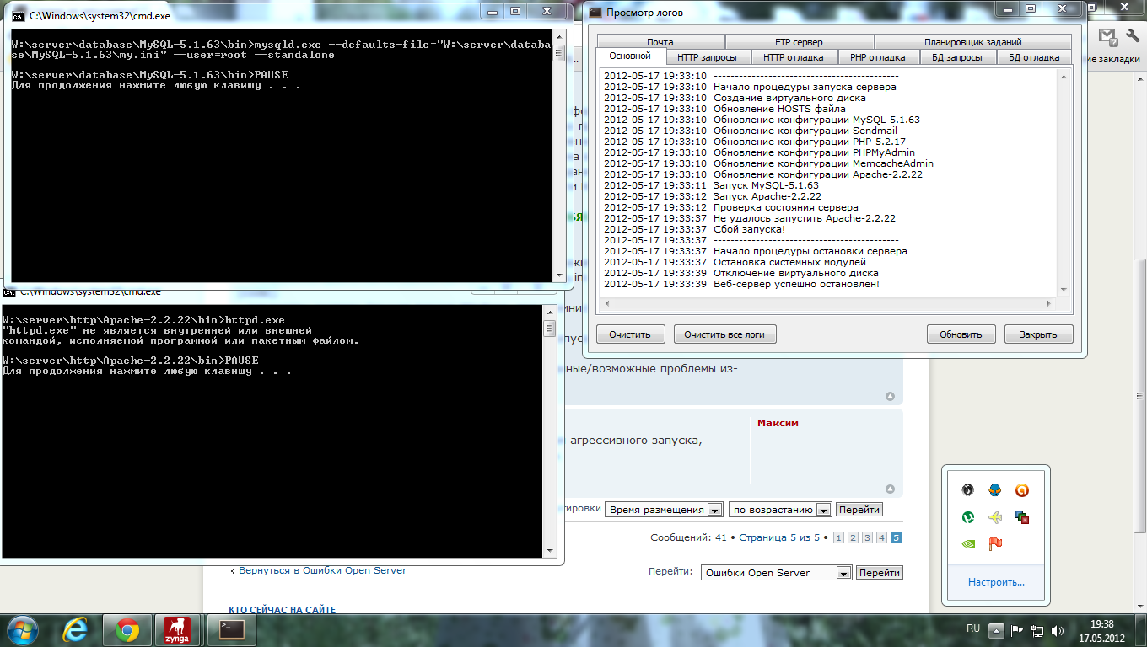
Task: Open the 'Планировщик заданий' tab
Action: click(x=972, y=42)
